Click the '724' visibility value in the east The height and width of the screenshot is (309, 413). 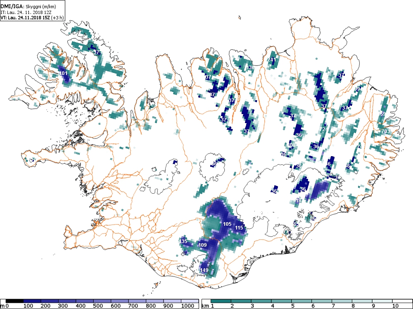325,129
